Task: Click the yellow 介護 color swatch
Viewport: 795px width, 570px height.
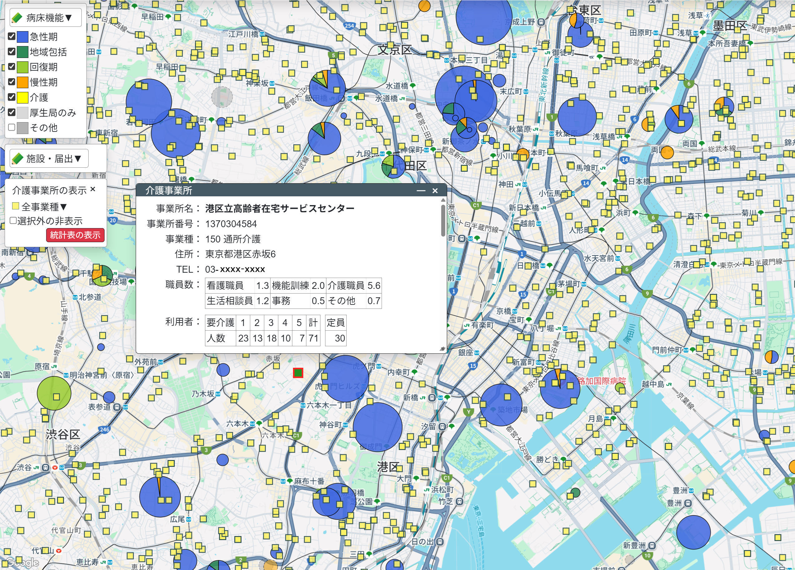Action: coord(22,97)
